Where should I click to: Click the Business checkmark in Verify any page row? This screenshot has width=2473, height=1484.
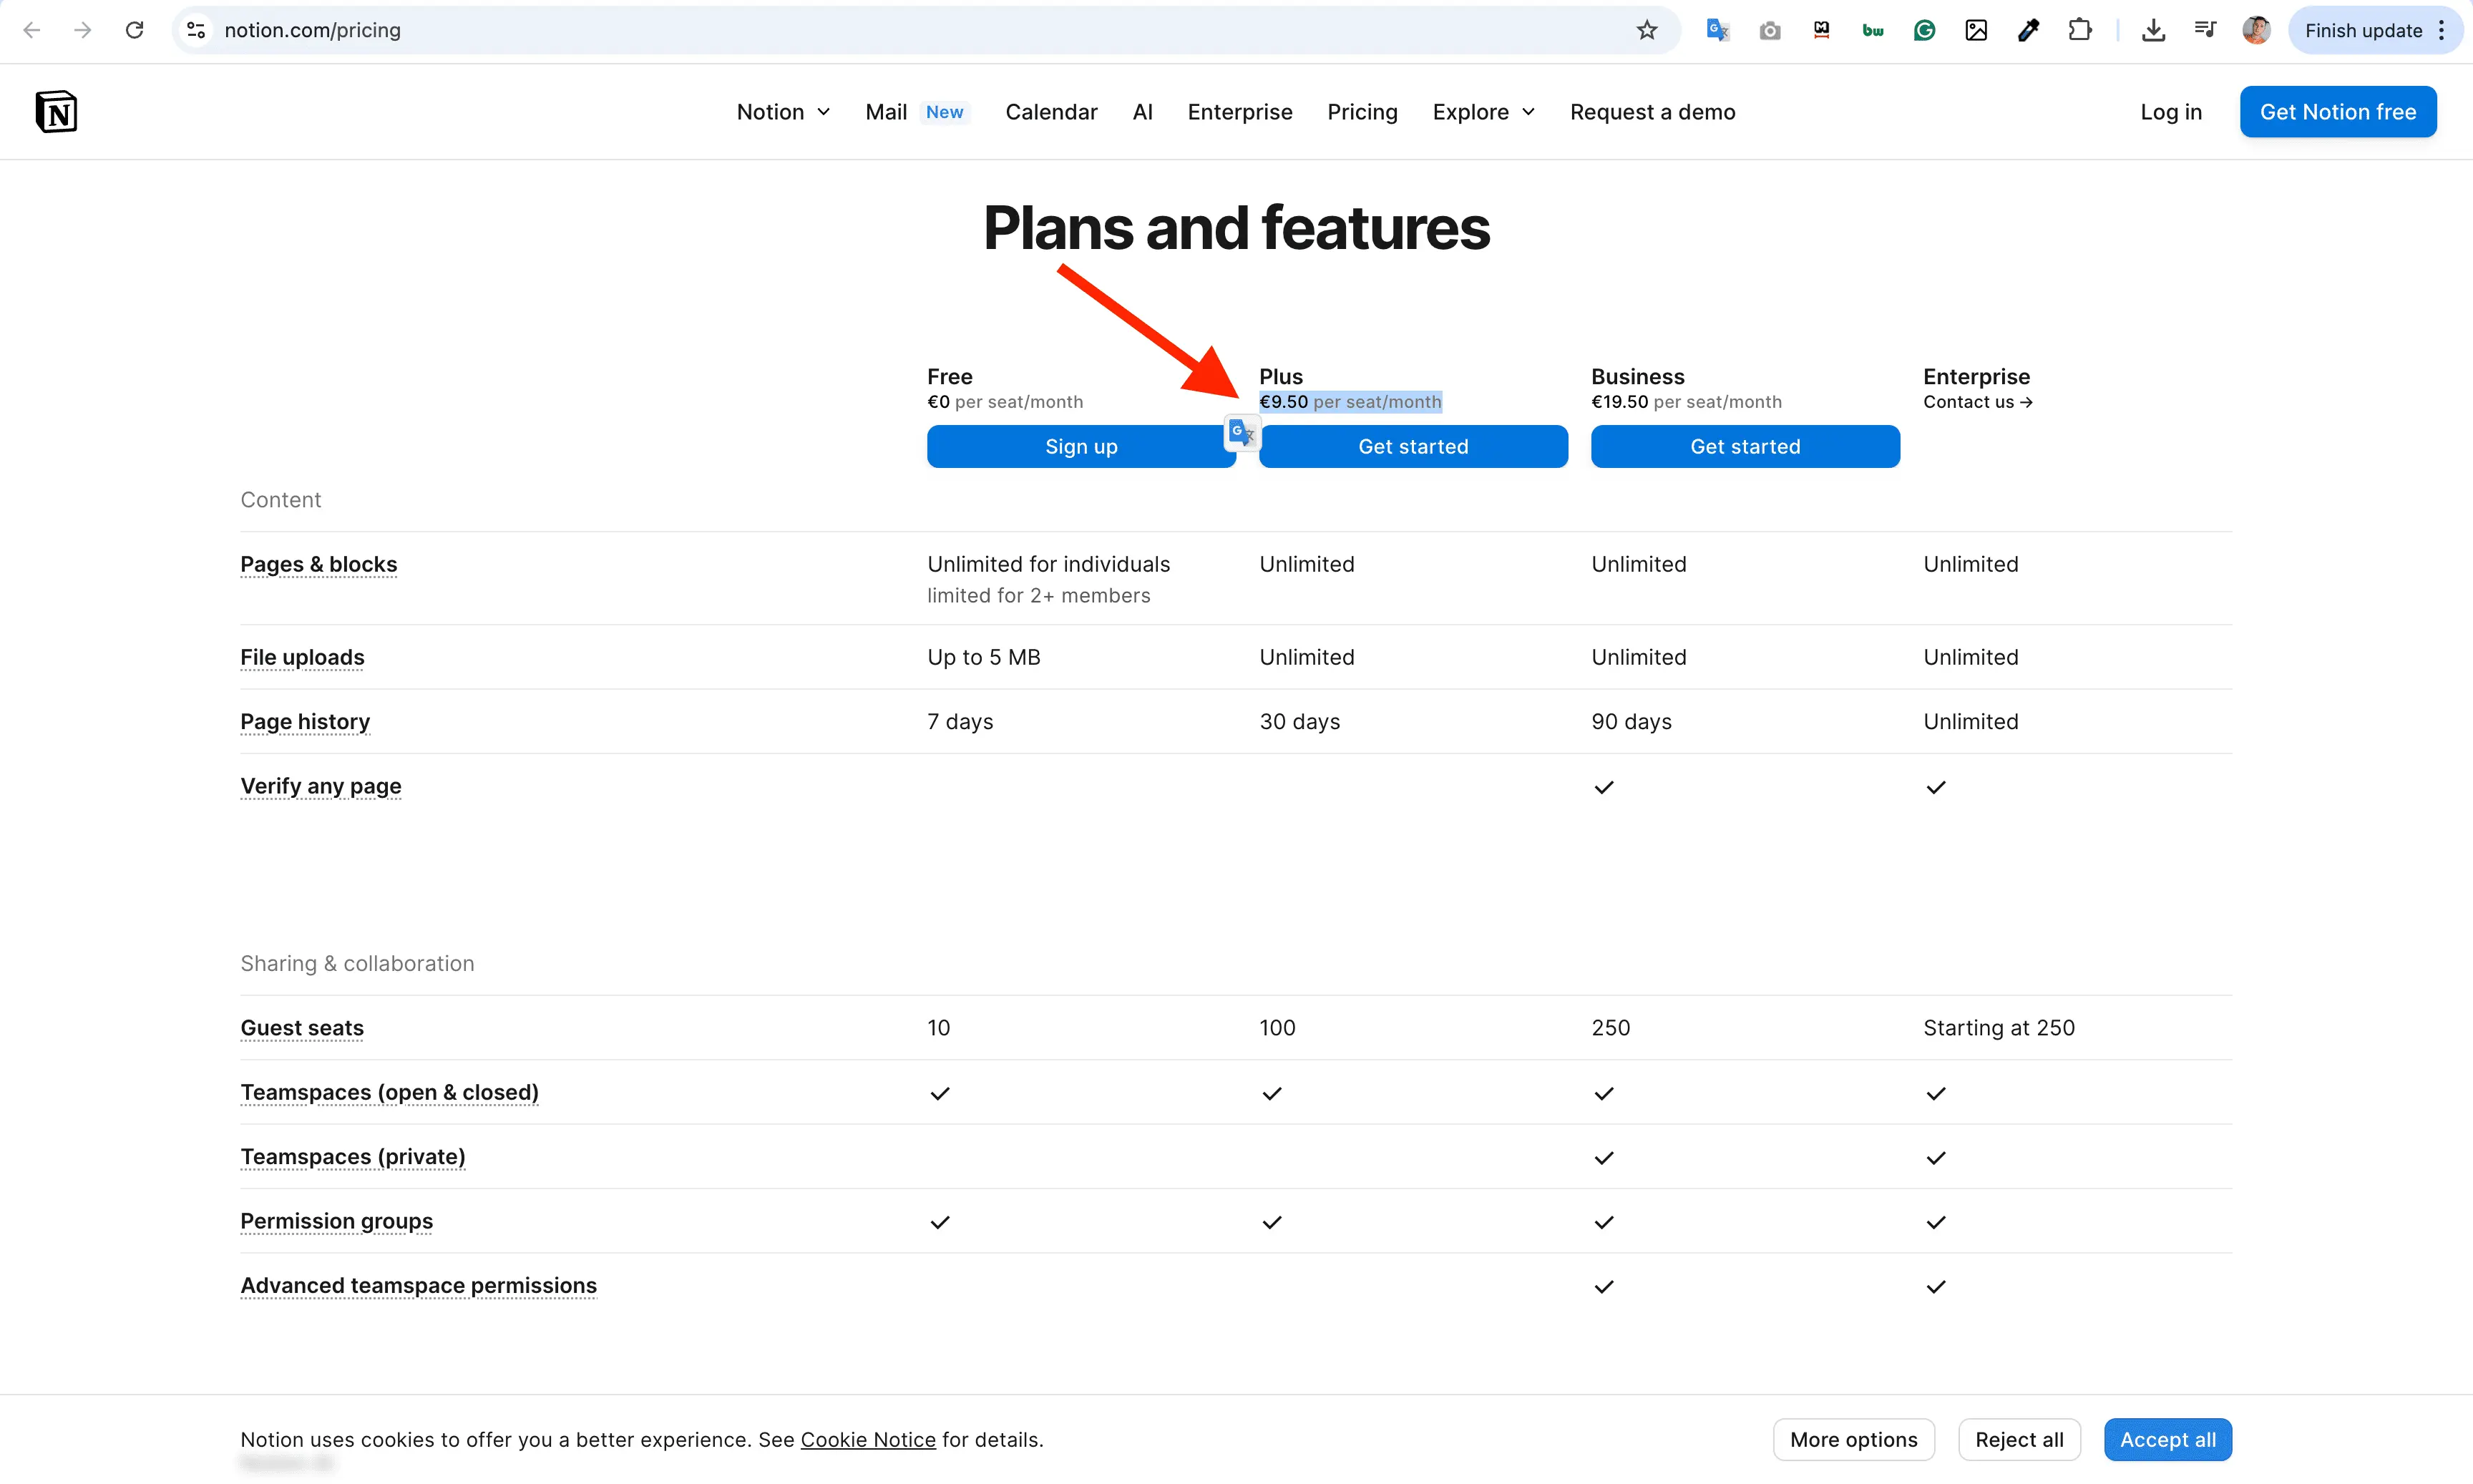[1604, 787]
